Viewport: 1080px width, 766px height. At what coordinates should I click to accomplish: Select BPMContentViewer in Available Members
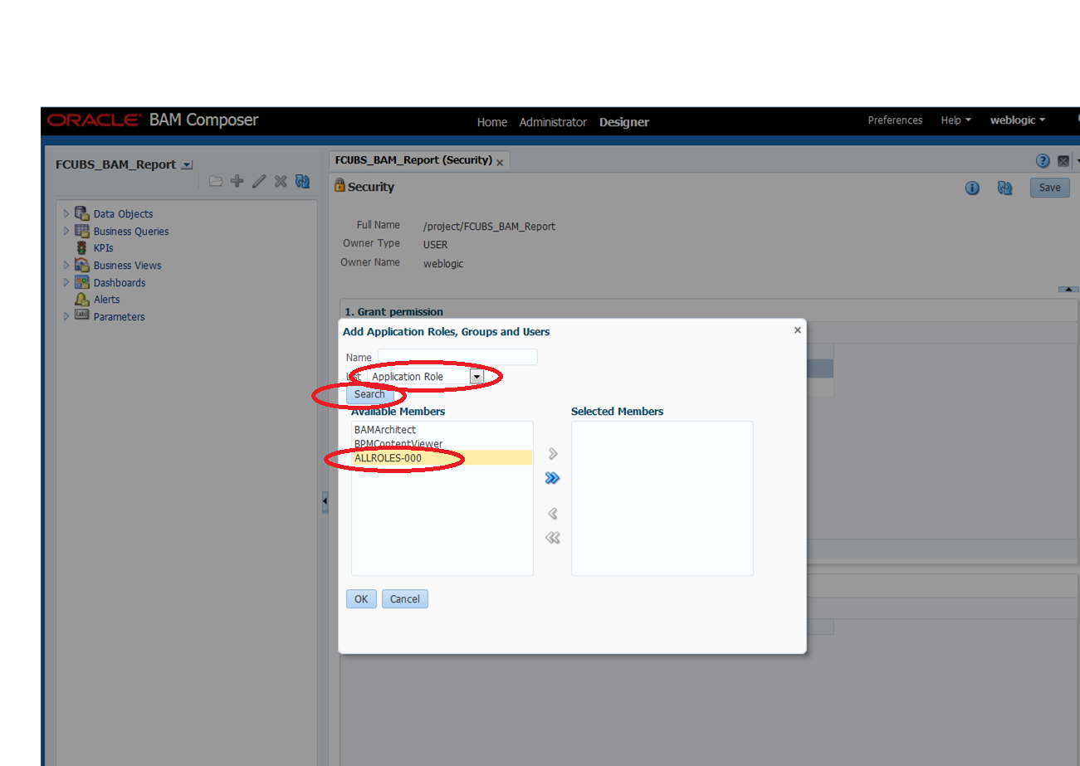click(x=442, y=444)
